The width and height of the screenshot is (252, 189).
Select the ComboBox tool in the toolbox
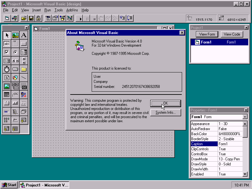[x=24, y=52]
